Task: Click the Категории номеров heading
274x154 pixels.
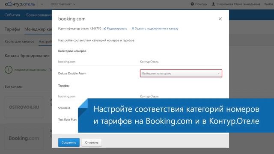Action: coord(72,51)
